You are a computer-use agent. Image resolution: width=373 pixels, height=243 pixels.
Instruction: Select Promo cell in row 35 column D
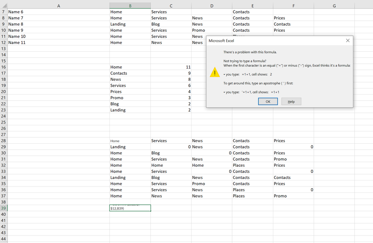tap(212, 184)
